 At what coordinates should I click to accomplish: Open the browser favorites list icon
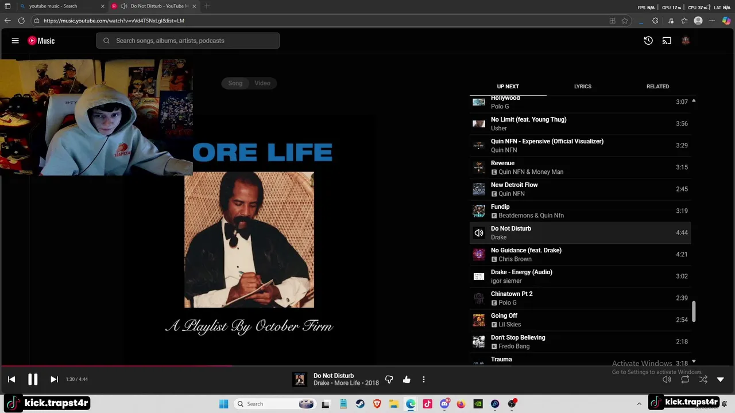point(684,21)
